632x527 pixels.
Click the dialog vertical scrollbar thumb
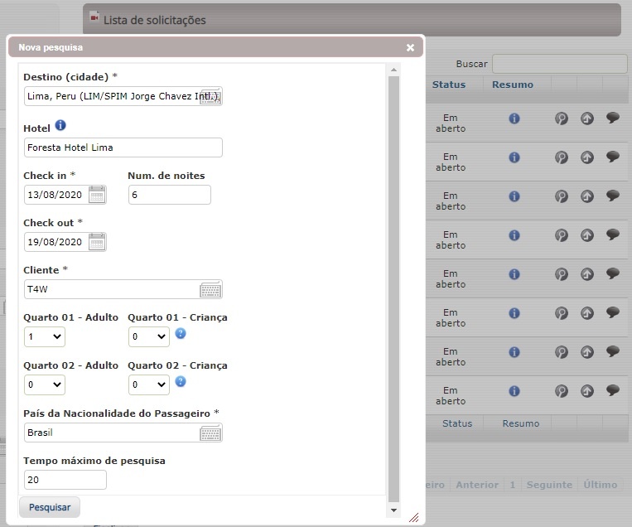393,288
